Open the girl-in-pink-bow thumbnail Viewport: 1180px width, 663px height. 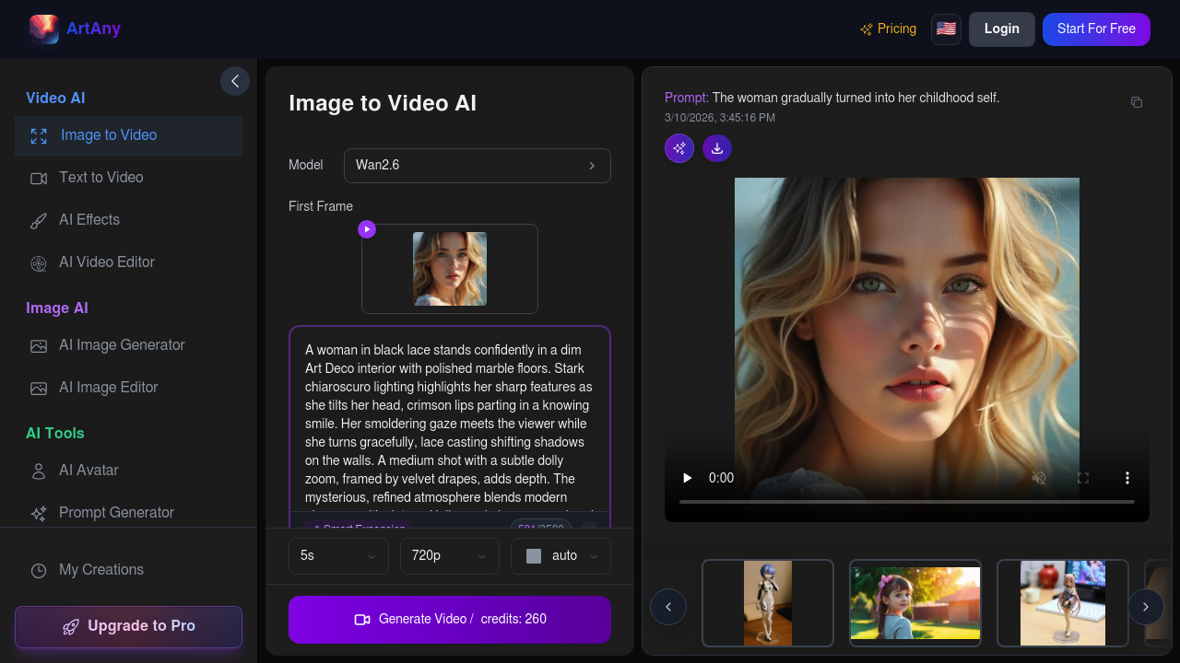pos(914,603)
